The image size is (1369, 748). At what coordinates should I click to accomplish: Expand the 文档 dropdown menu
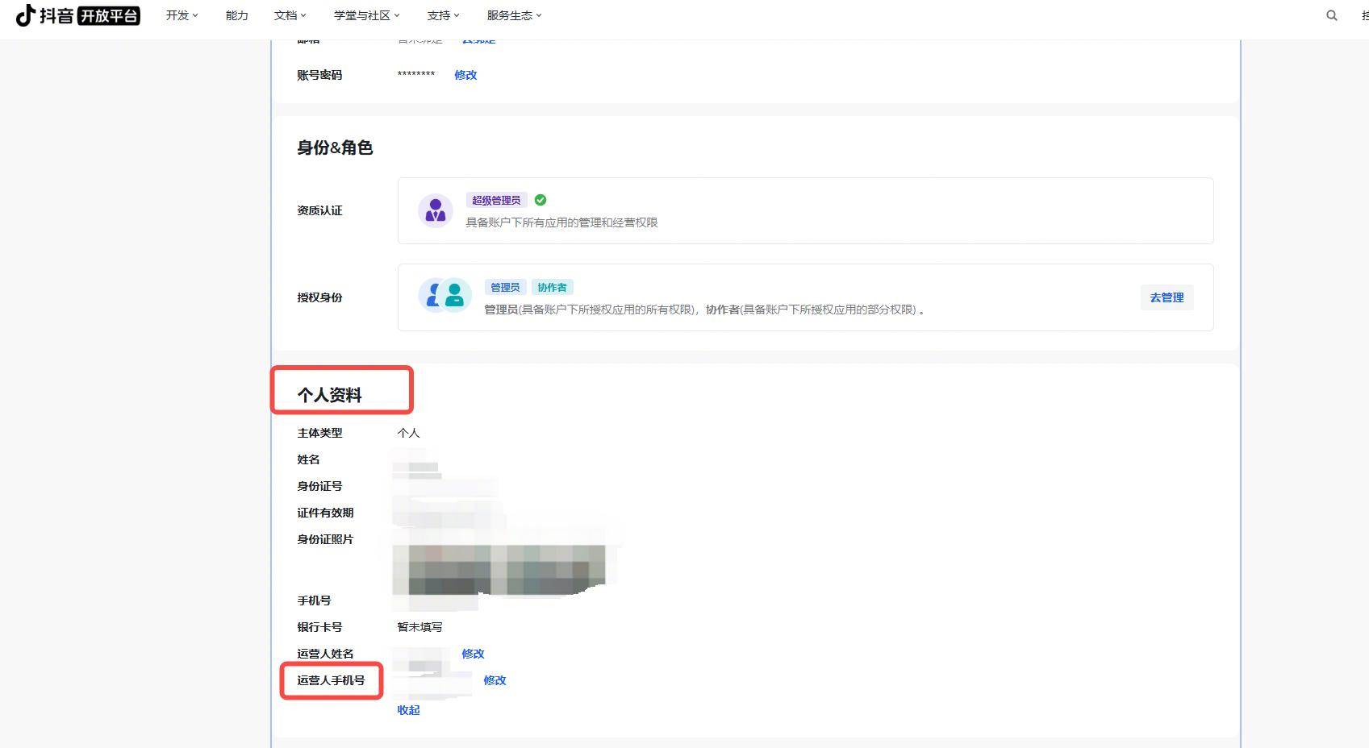coord(290,15)
